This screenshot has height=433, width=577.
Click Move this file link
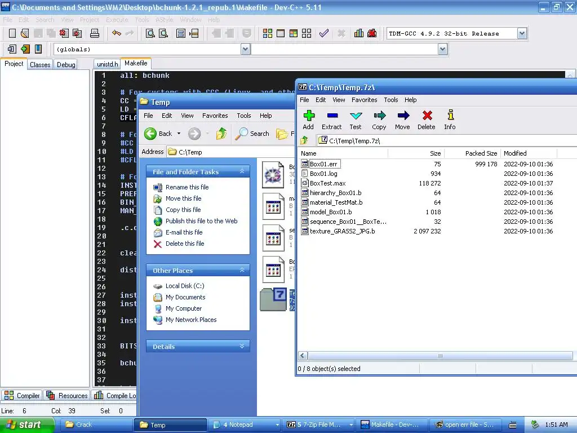[183, 198]
